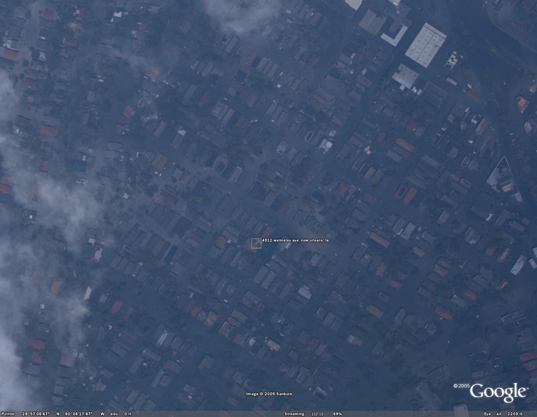Click the orange-roofed octagonal building at right edge
Viewport: 537px width, 417px height.
pyautogui.click(x=522, y=103)
